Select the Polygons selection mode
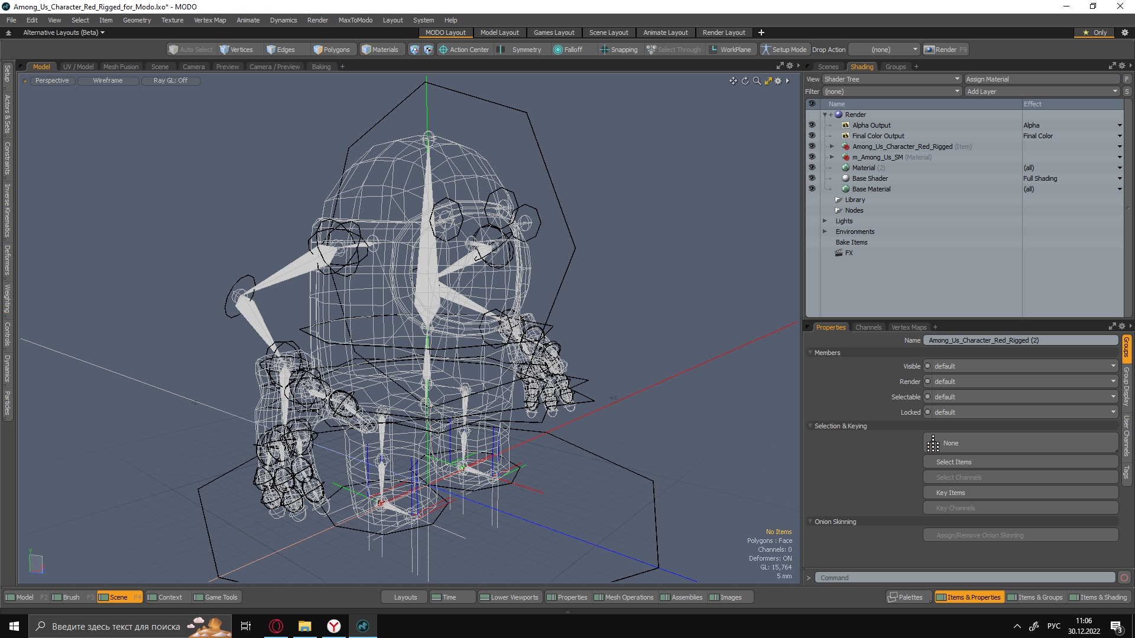This screenshot has width=1135, height=638. point(332,50)
